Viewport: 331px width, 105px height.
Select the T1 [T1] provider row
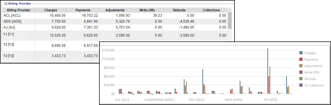(115, 35)
